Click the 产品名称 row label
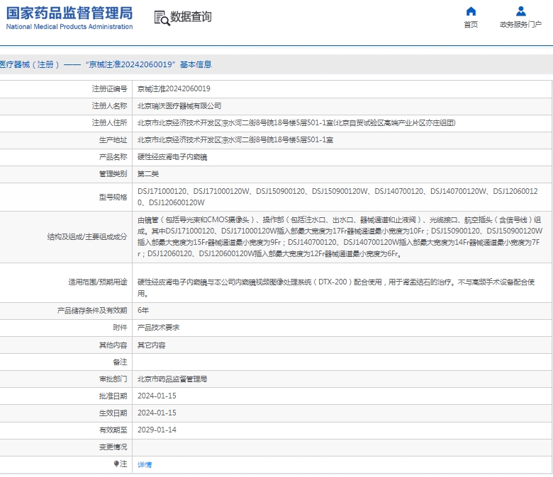 click(113, 157)
